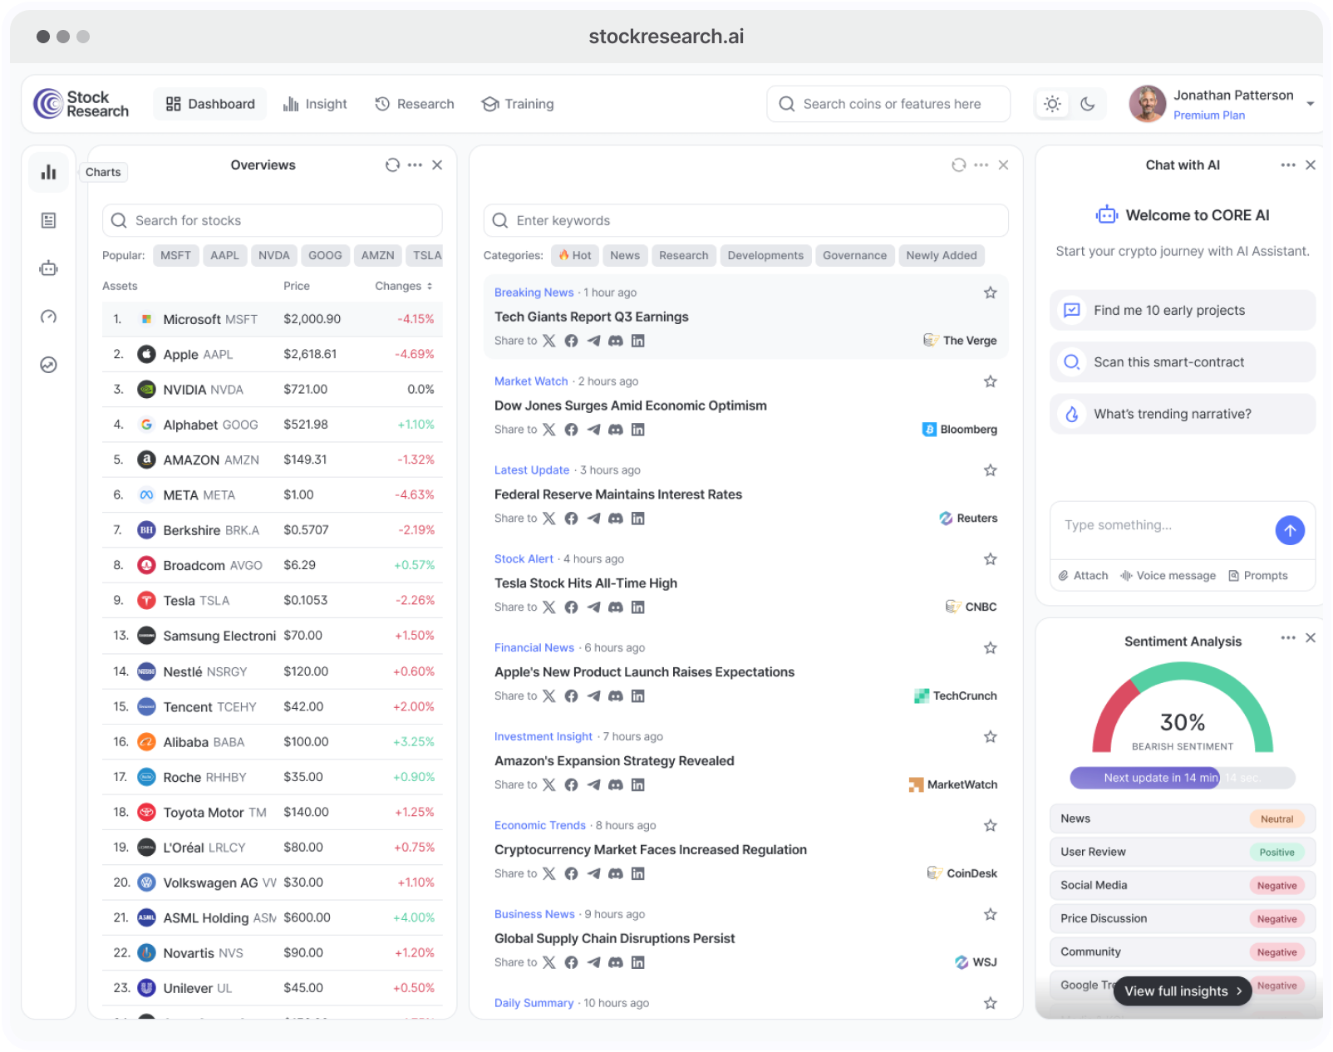
Task: Star the Cryptocurrency Market regulation article
Action: click(991, 826)
